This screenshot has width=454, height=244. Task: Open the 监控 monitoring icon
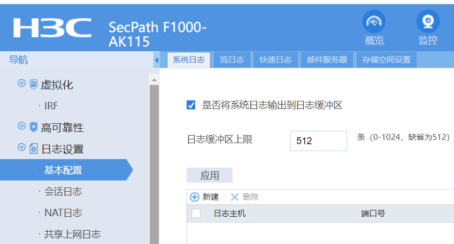point(428,22)
